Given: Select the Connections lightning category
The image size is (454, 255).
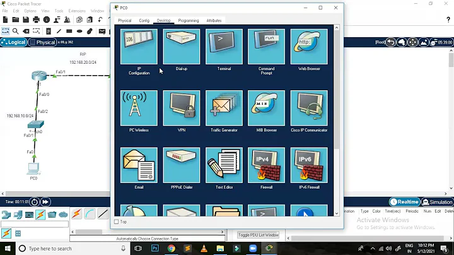Looking at the screenshot, I should 40,215.
